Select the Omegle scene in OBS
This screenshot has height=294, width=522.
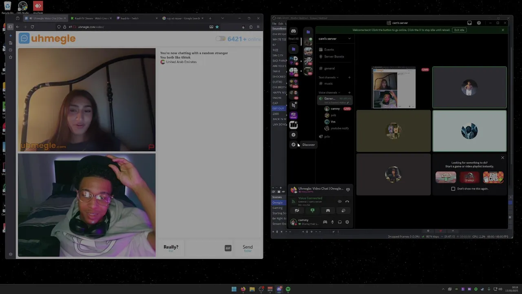[279, 203]
